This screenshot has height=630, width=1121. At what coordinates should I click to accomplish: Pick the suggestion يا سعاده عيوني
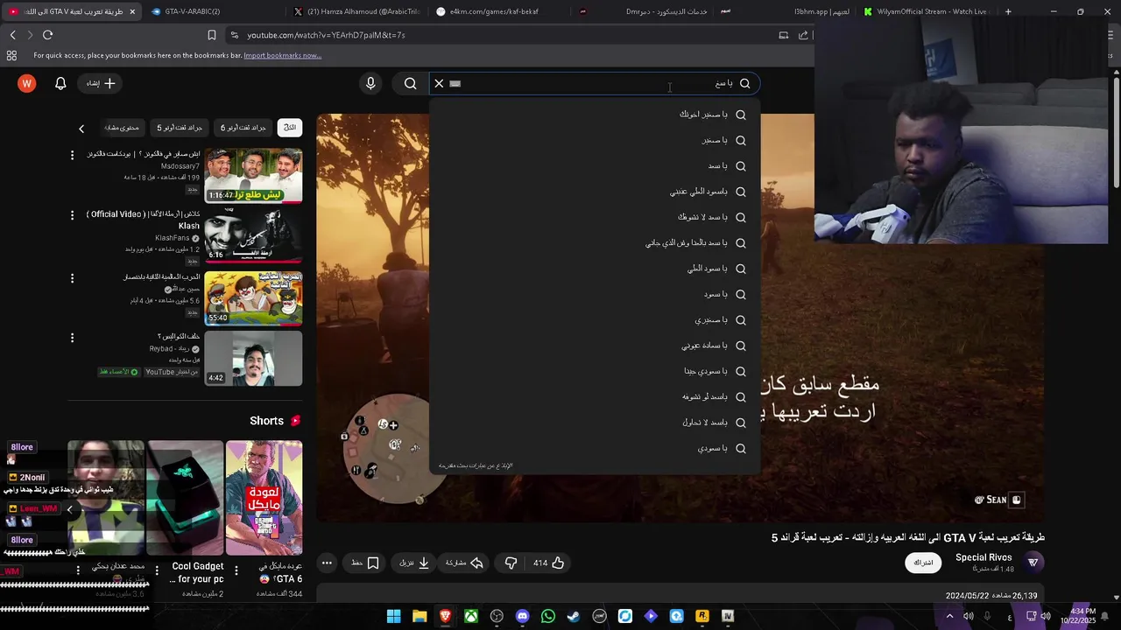coord(596,346)
